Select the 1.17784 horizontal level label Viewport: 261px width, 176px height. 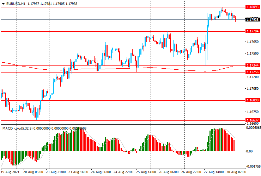pos(253,31)
